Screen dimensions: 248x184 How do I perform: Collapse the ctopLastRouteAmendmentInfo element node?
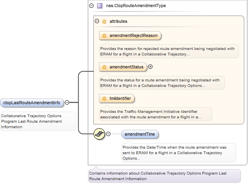point(67,103)
